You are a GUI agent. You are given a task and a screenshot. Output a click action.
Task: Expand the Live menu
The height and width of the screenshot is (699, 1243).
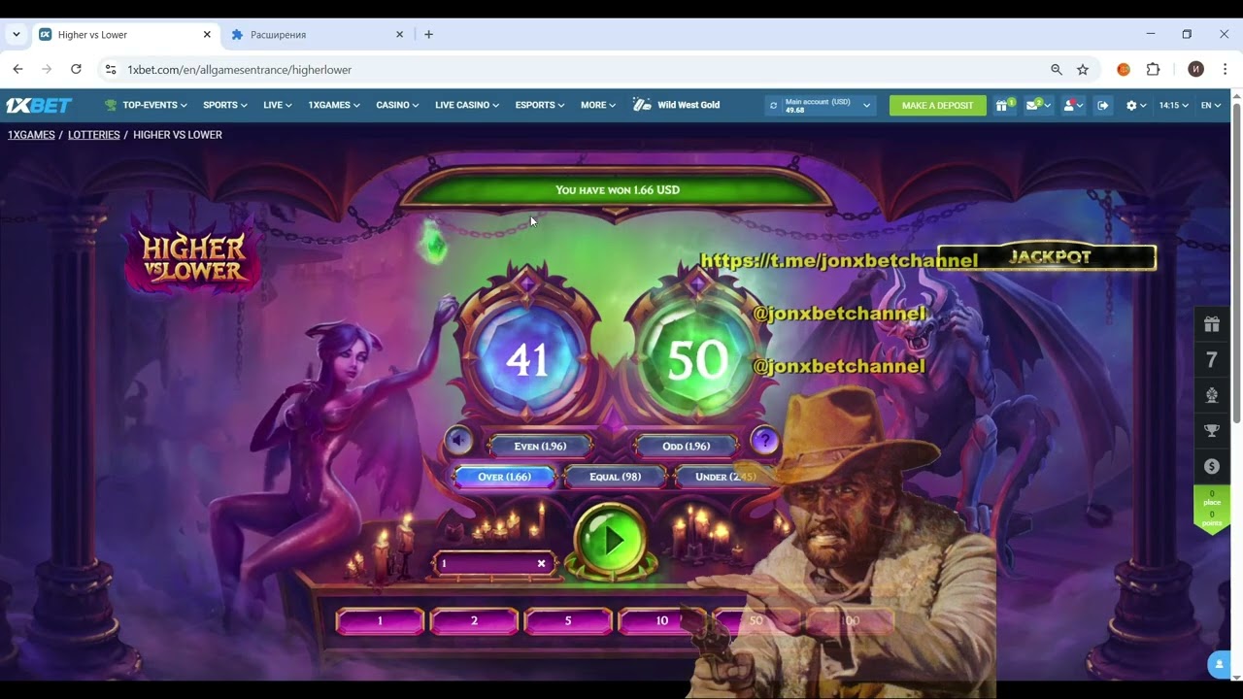[x=277, y=105]
